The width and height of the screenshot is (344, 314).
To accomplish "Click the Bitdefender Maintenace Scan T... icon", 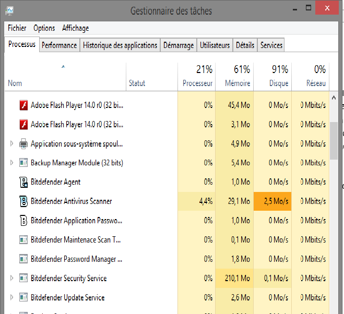I will coord(23,239).
